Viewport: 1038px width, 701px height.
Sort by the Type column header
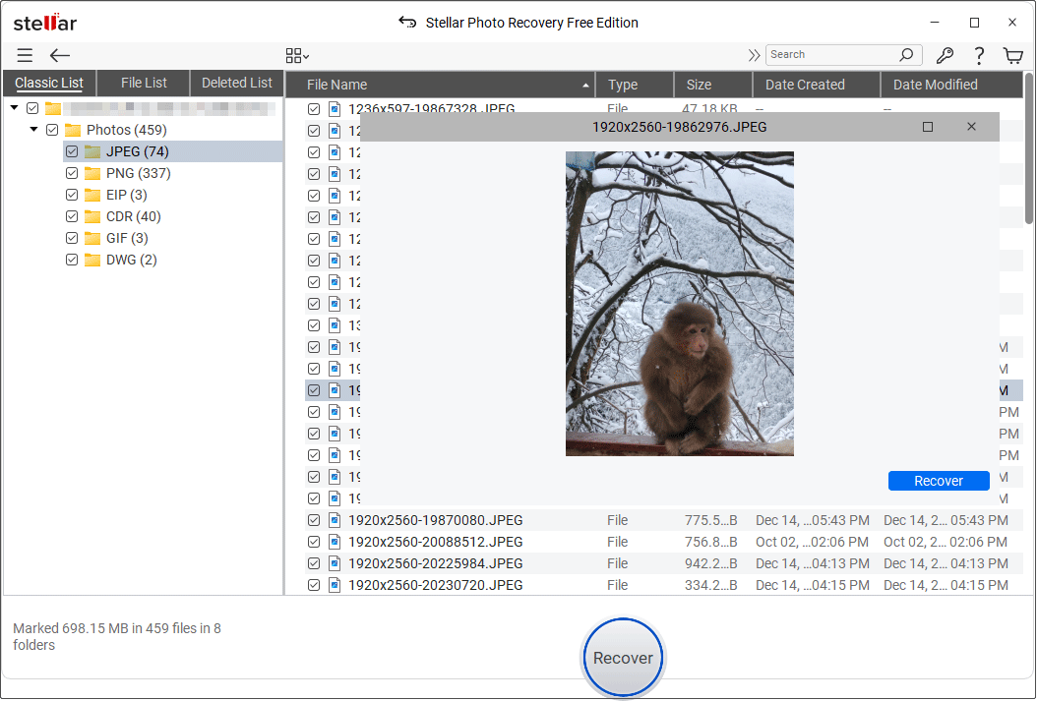tap(635, 85)
